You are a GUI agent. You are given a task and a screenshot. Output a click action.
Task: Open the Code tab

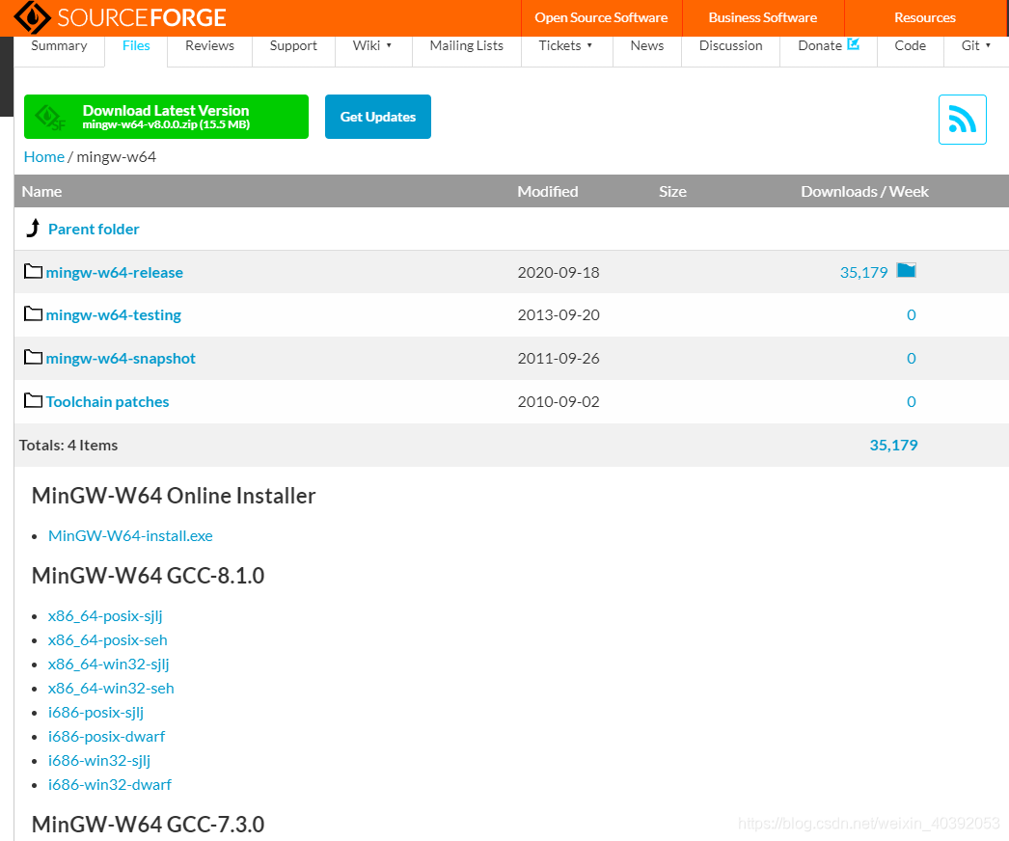click(910, 45)
